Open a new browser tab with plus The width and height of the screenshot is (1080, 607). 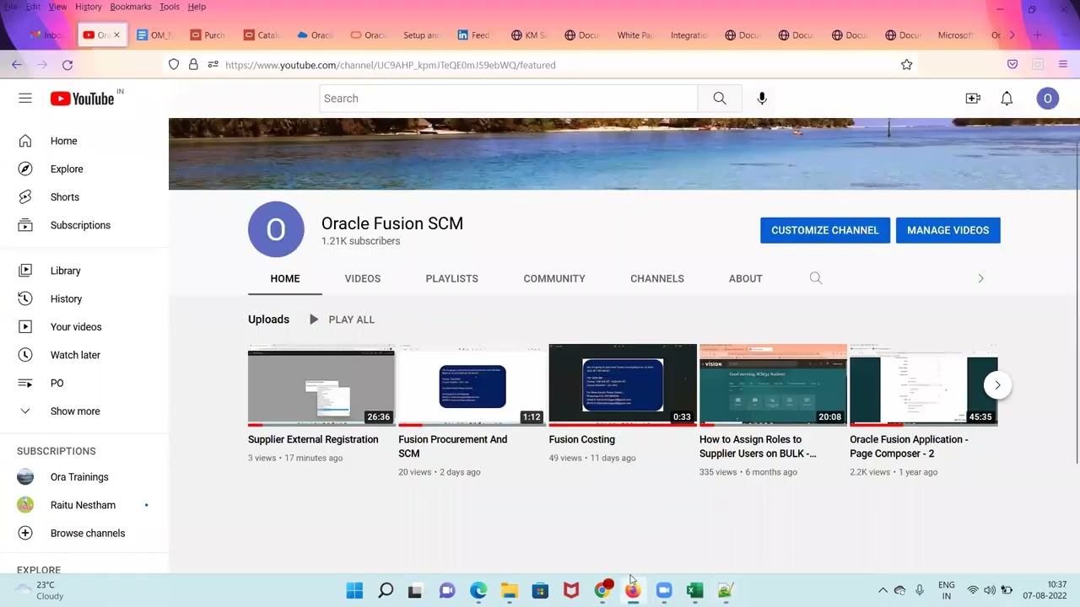click(x=1038, y=35)
